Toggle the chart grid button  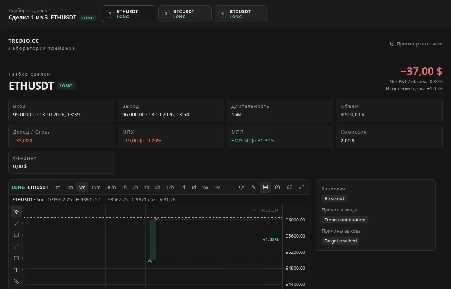tap(265, 187)
